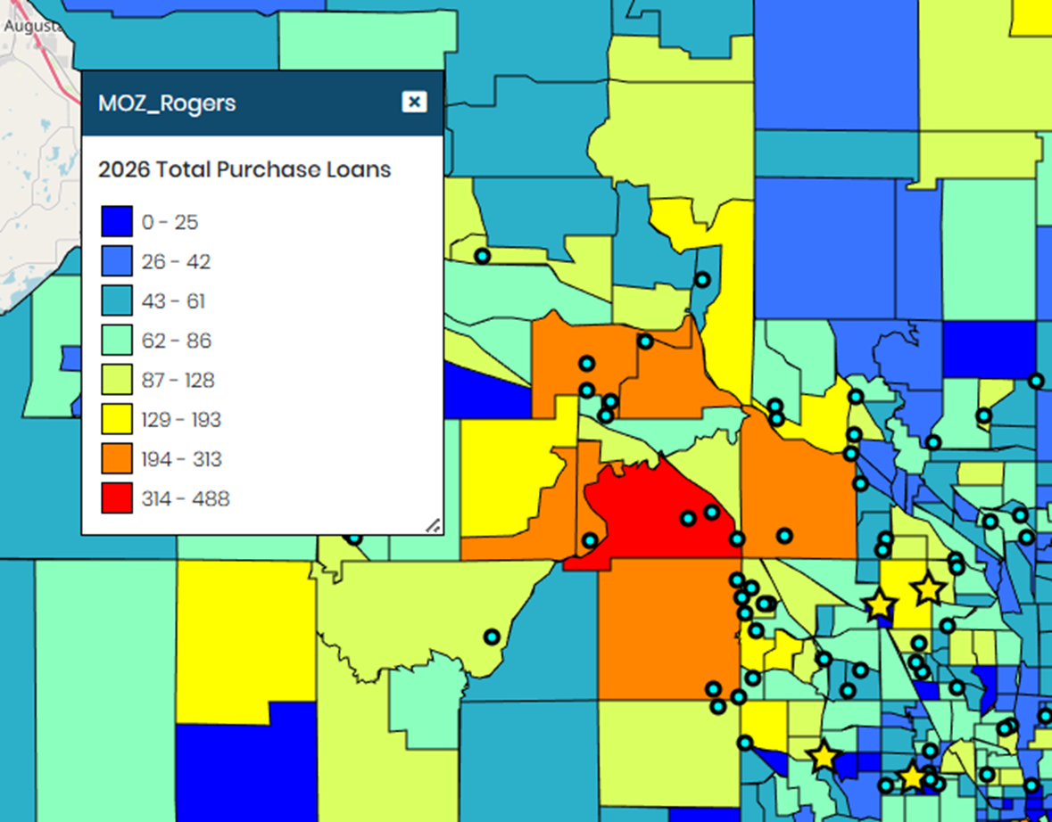Select the lime 87 - 128 legend swatch
Image resolution: width=1052 pixels, height=822 pixels.
(117, 380)
